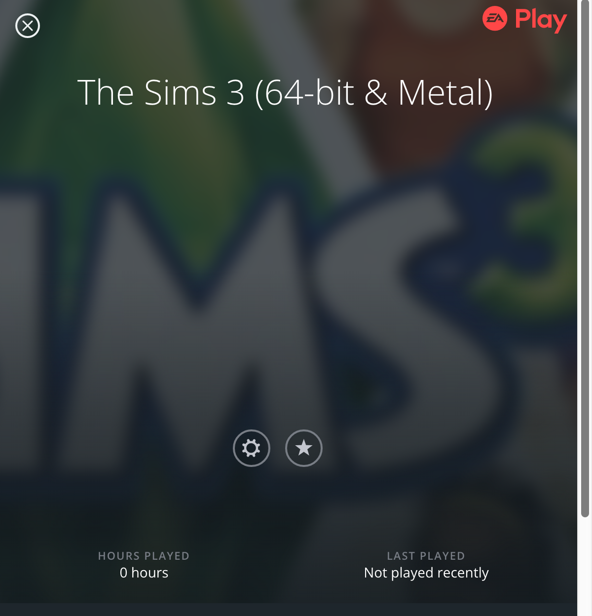Select The Sims 3 (64-bit & Metal) title
592x616 pixels.
tap(285, 93)
